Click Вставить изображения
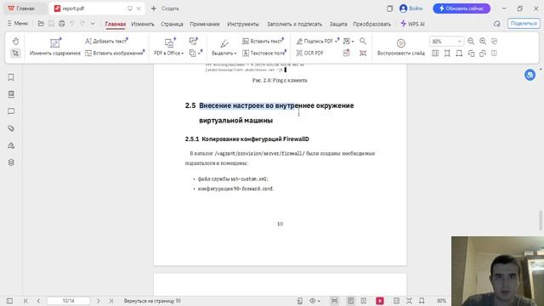 115,53
